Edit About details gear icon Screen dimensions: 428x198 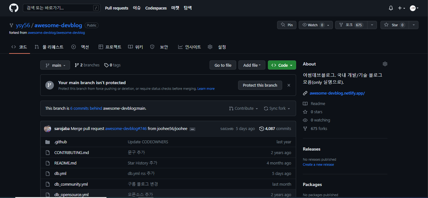385,64
